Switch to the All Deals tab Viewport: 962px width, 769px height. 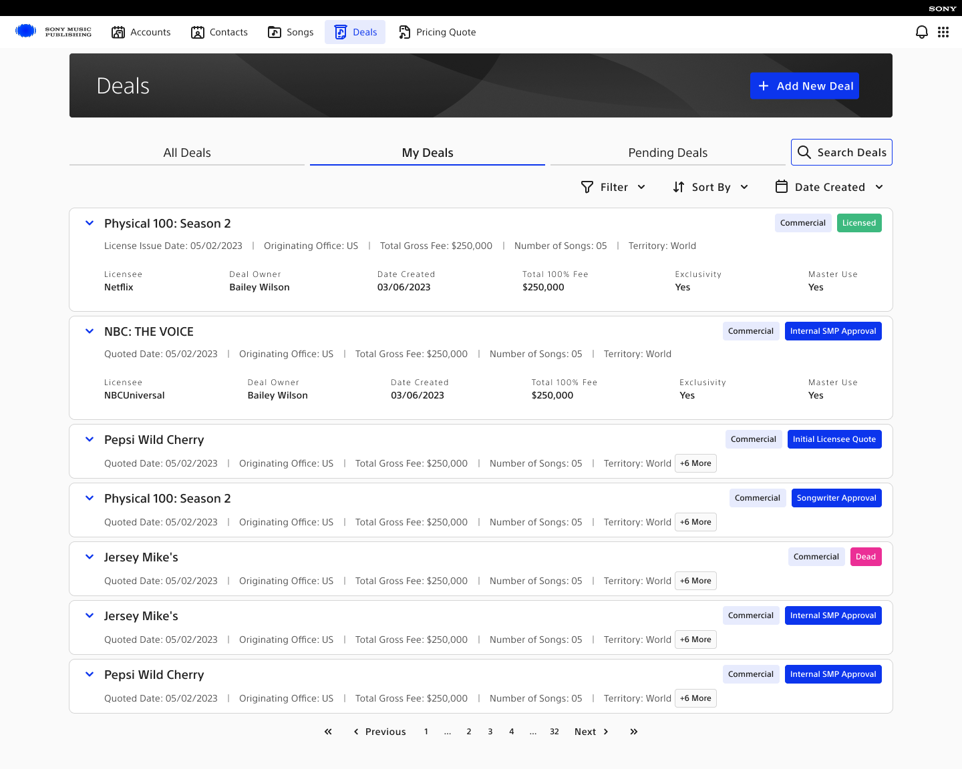click(187, 153)
